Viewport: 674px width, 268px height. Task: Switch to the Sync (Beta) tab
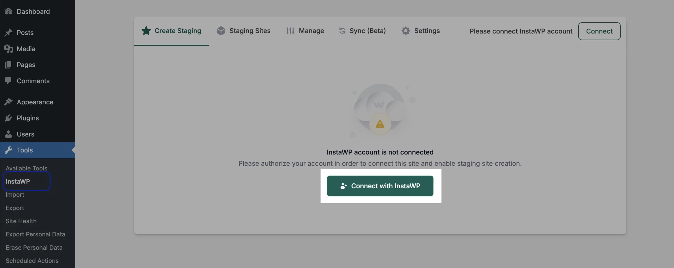(x=363, y=31)
